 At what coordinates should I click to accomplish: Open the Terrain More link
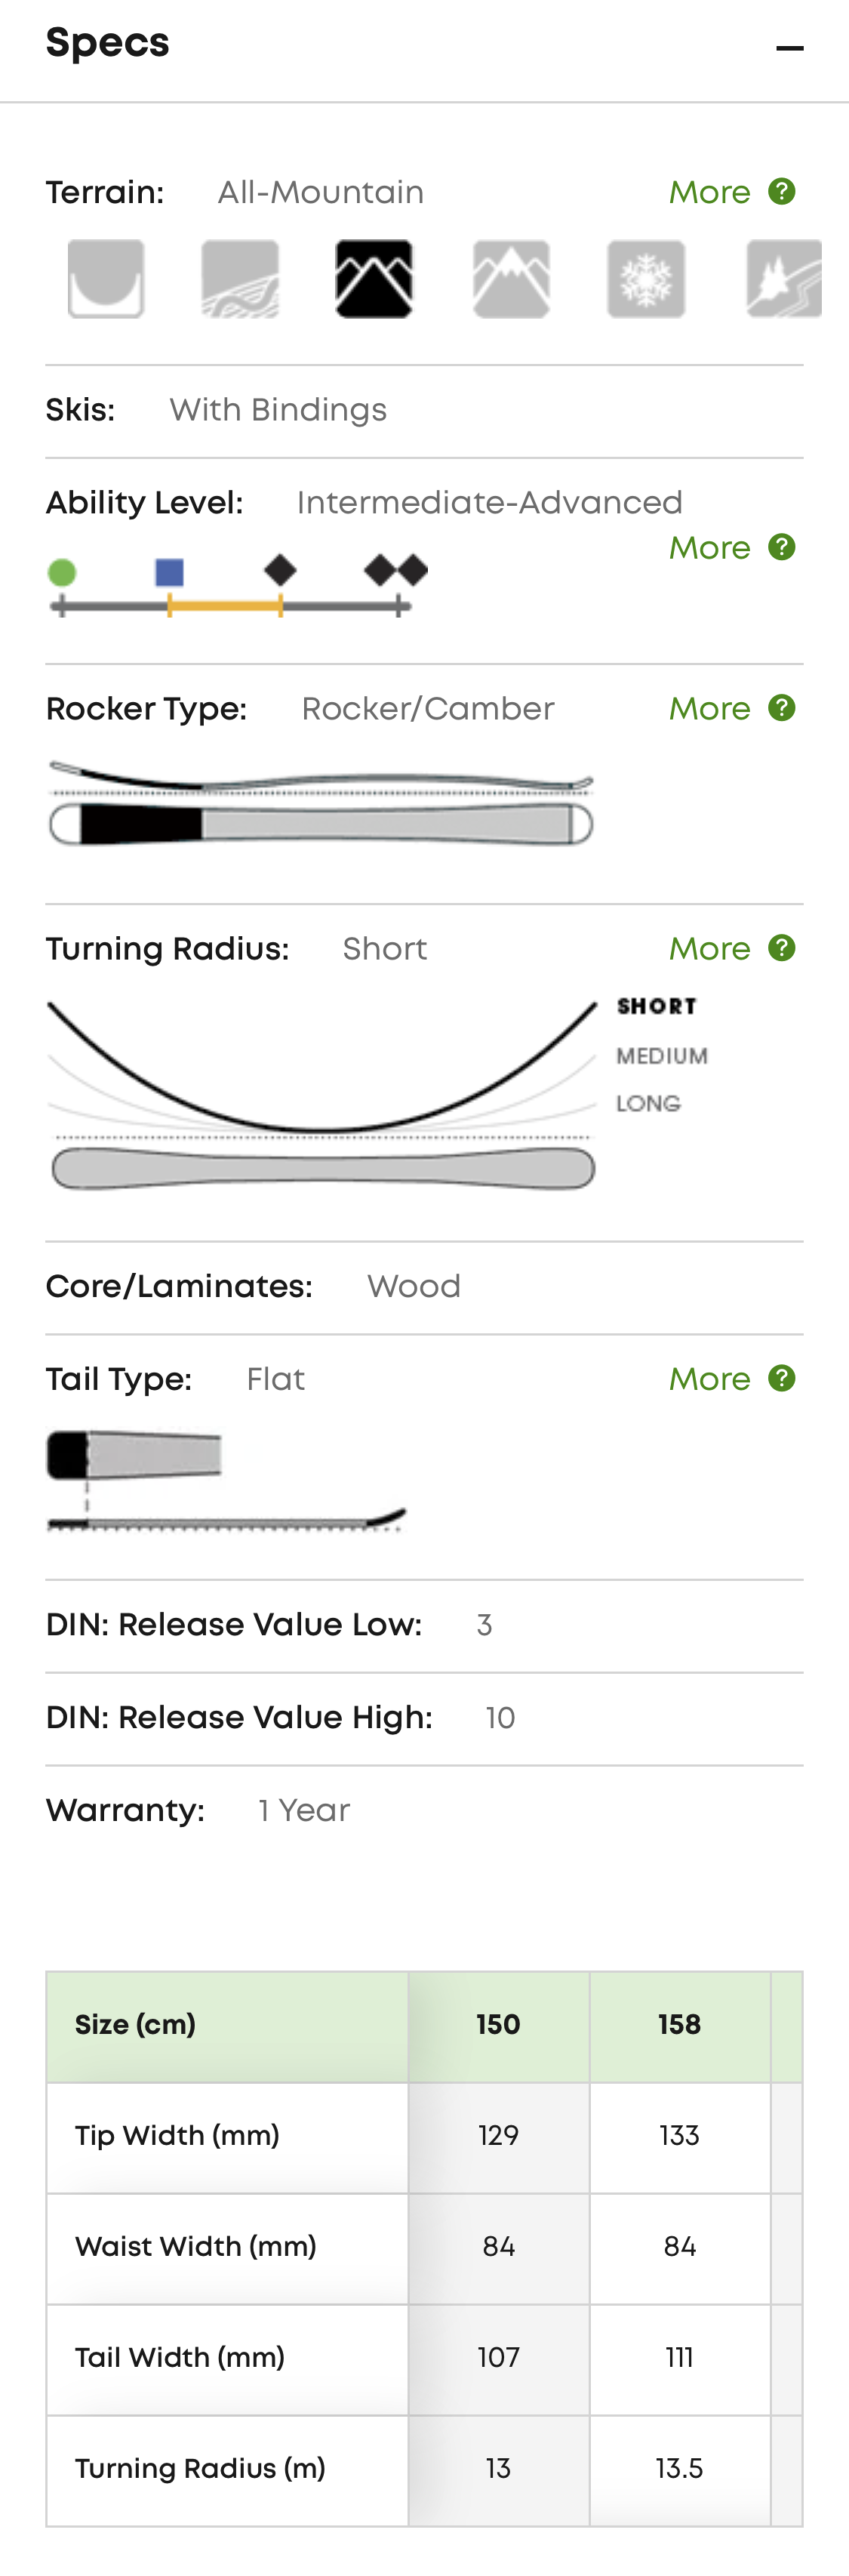click(709, 192)
